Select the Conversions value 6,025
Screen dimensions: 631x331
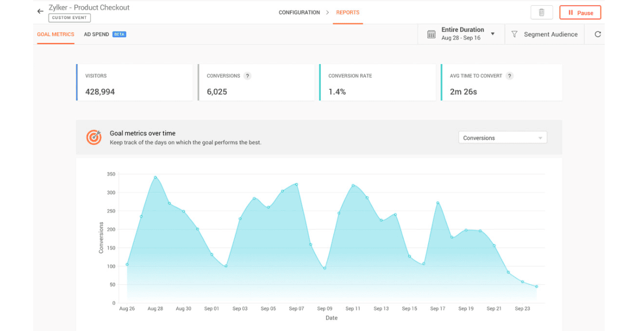(x=217, y=91)
